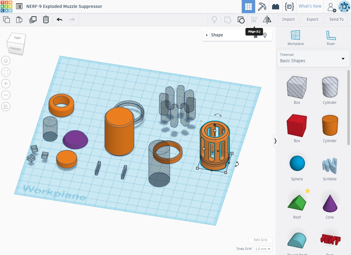Toggle the Shape panel hide lightbulb
Image resolution: width=351 pixels, height=255 pixels.
click(265, 35)
